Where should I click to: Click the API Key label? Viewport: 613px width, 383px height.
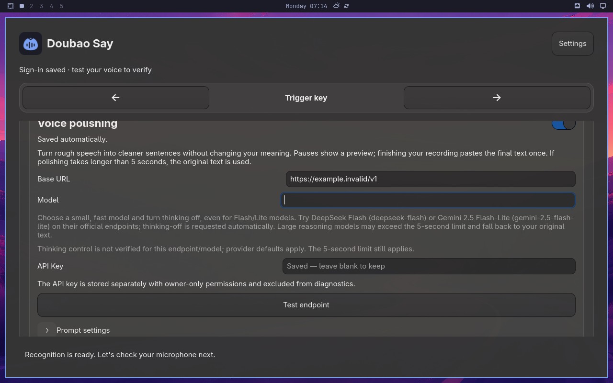(50, 266)
